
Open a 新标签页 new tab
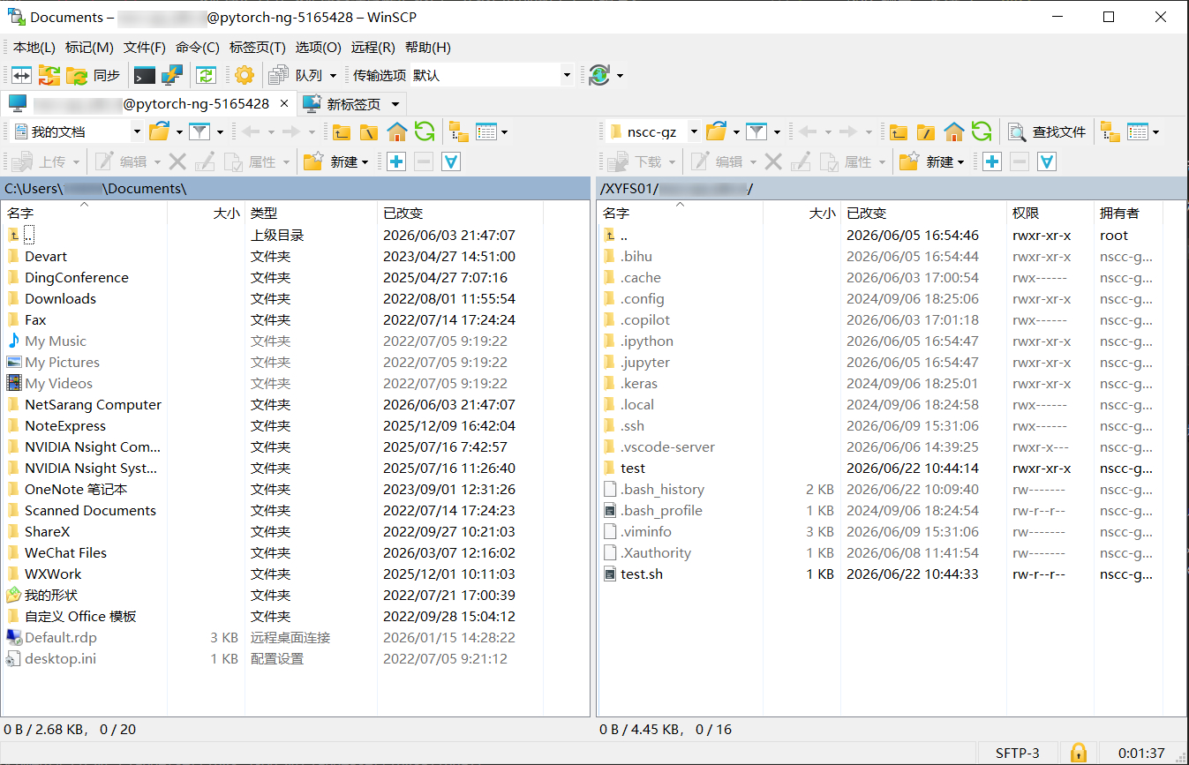pyautogui.click(x=342, y=104)
